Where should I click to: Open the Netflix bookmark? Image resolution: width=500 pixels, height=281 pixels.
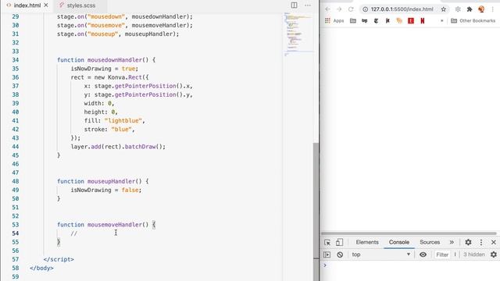[x=423, y=21]
